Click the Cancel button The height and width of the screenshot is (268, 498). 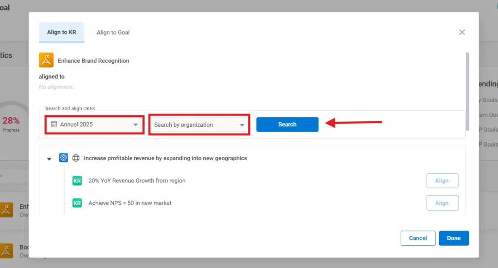click(418, 238)
